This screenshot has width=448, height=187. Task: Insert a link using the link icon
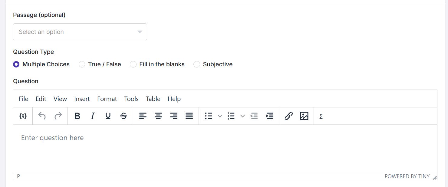tap(289, 116)
